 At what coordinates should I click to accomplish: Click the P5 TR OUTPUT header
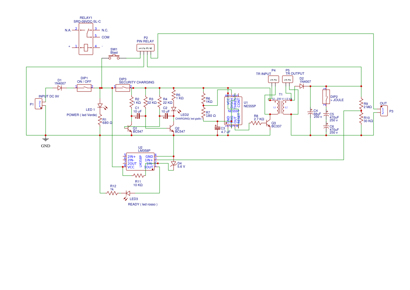(x=288, y=79)
